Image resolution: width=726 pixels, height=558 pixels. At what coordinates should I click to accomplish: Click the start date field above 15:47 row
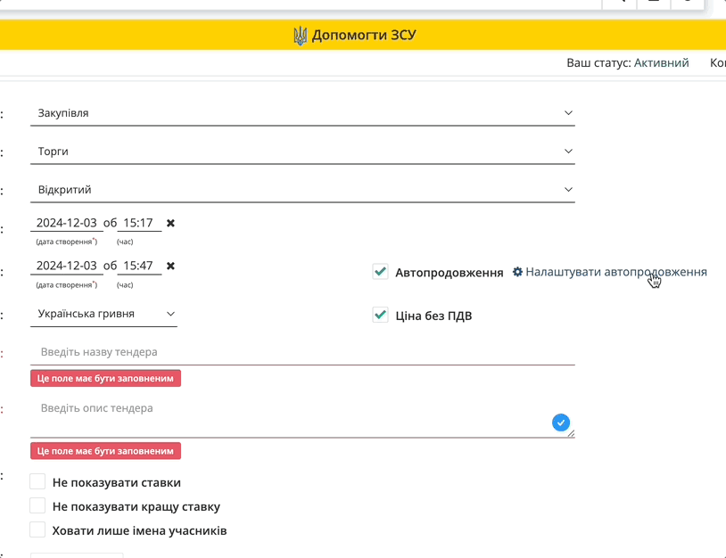(x=67, y=223)
